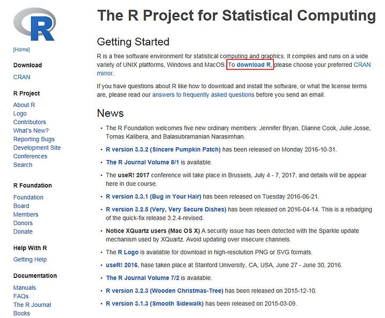
Task: Click 'Notice XQuartz users (Mac OS X)' text
Action: point(153,231)
